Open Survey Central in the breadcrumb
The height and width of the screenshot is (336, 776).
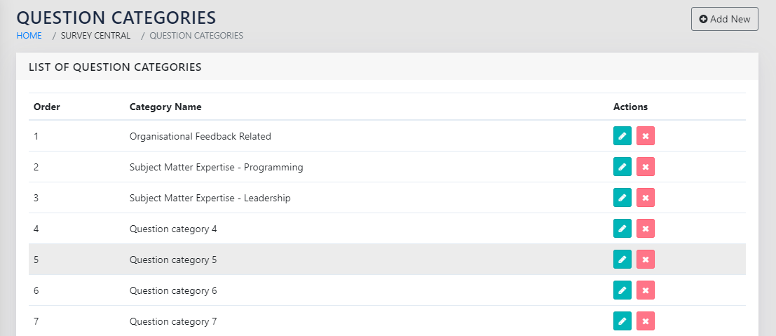[x=95, y=36]
